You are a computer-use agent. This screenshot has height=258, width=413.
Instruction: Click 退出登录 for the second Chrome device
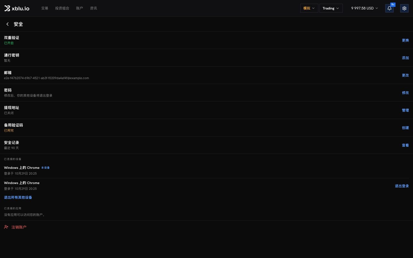click(402, 186)
